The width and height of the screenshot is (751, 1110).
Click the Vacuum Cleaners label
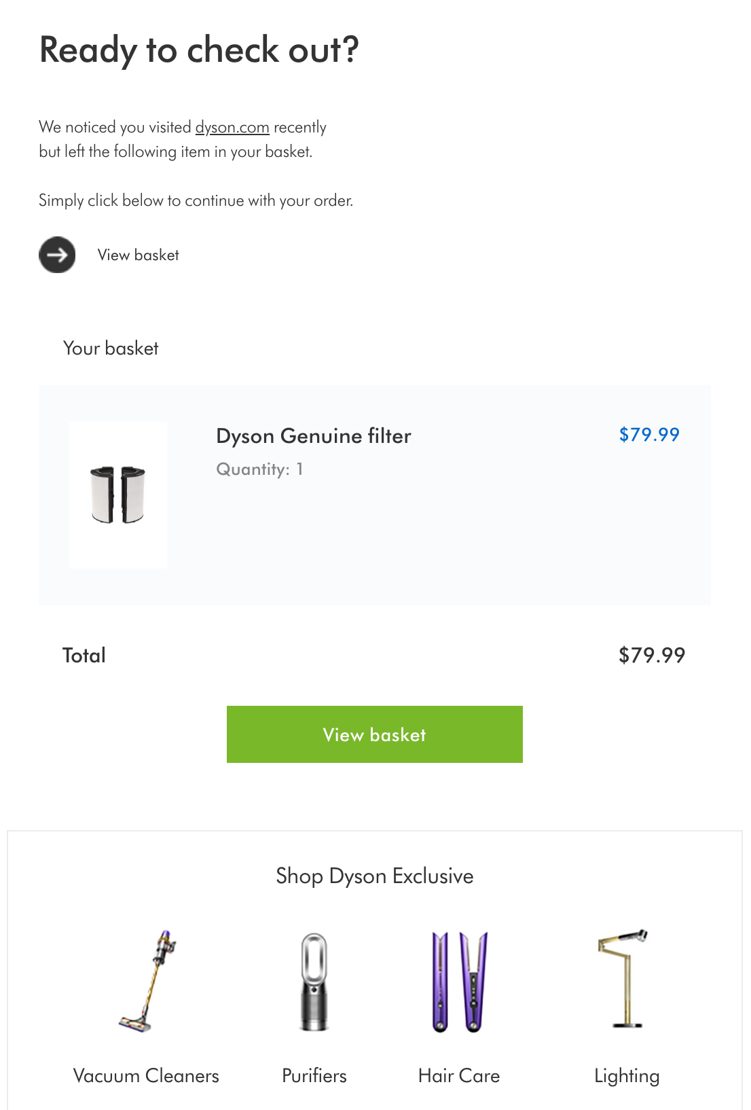(x=146, y=1076)
